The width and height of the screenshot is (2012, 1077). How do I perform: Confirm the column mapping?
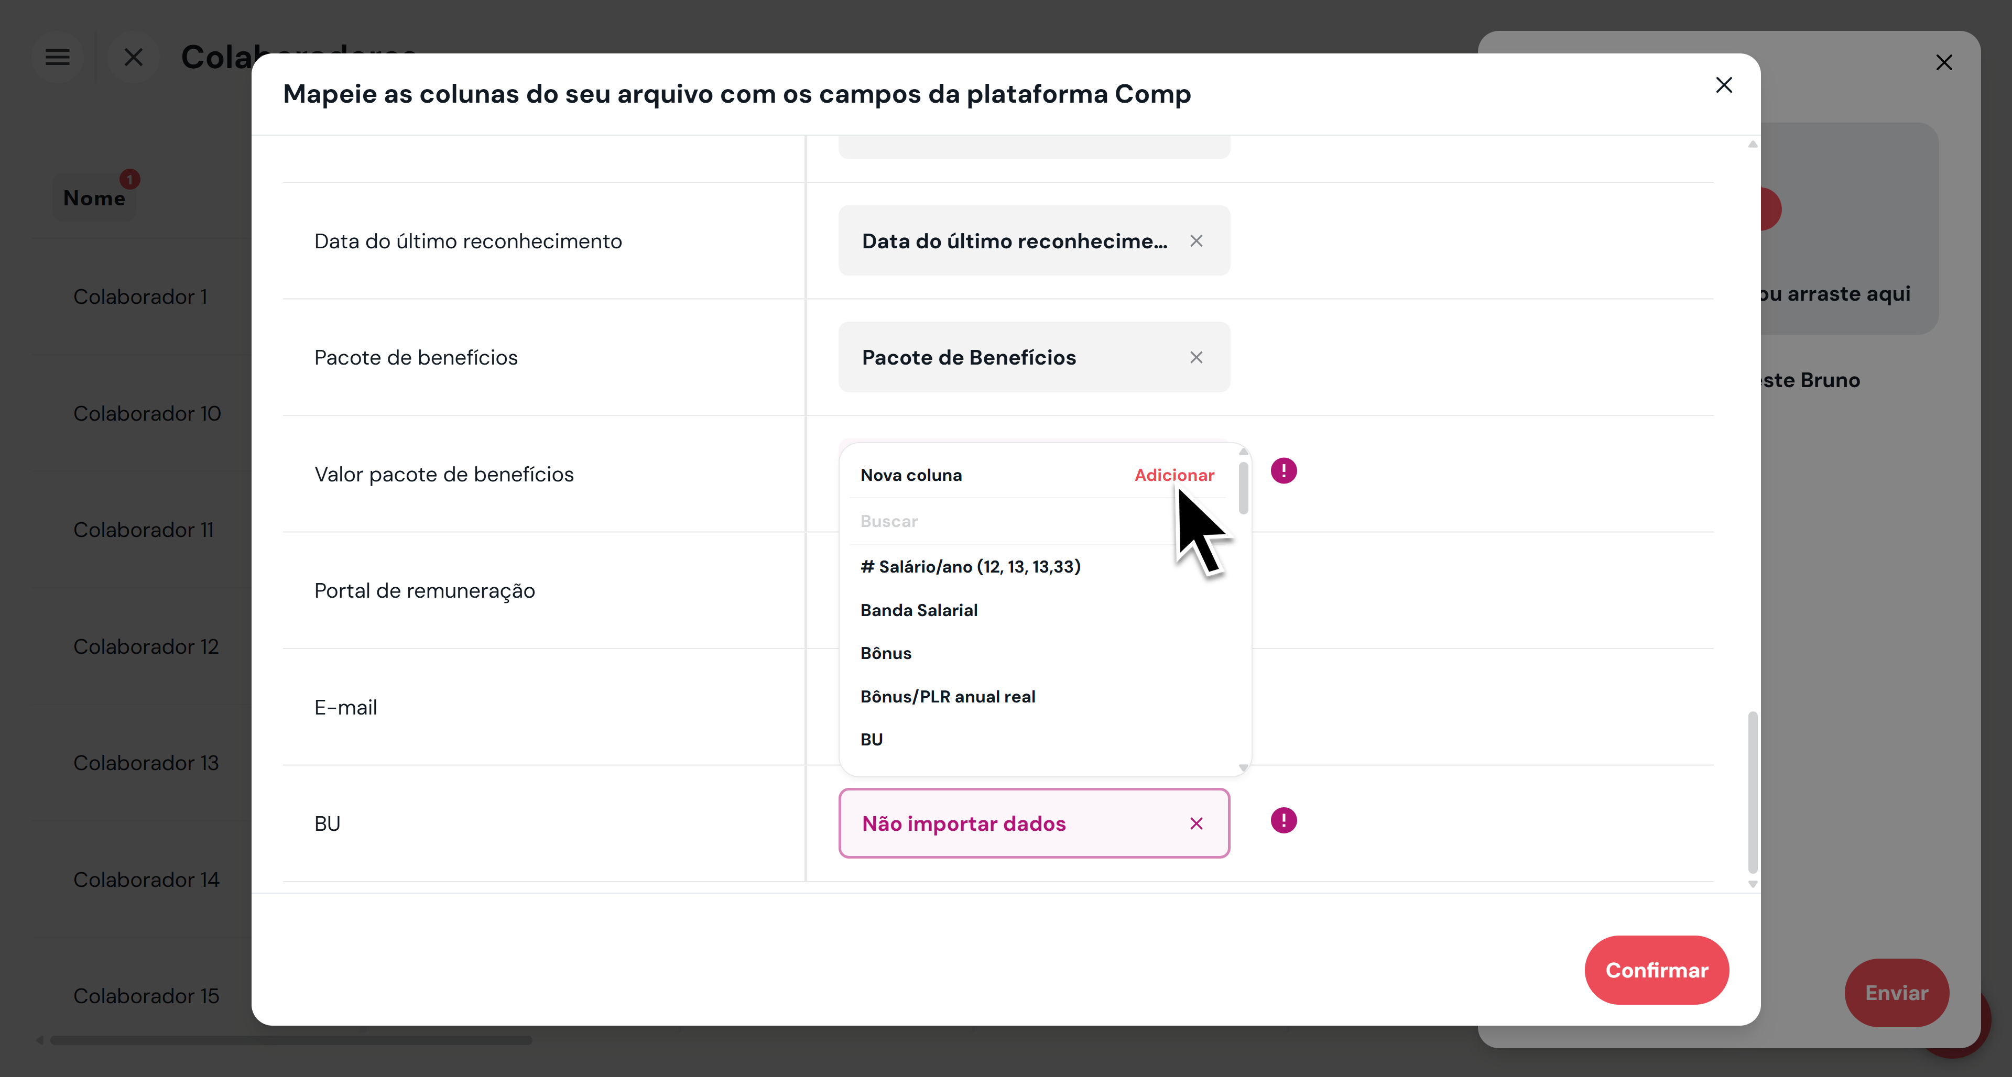point(1657,970)
